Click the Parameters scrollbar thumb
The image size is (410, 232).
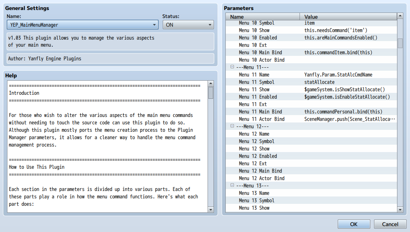(x=400, y=43)
